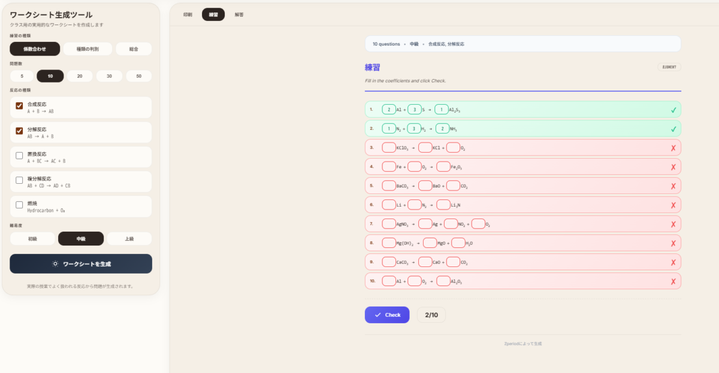Click Al2O3 coefficient field in question 10
The height and width of the screenshot is (373, 719).
(443, 282)
